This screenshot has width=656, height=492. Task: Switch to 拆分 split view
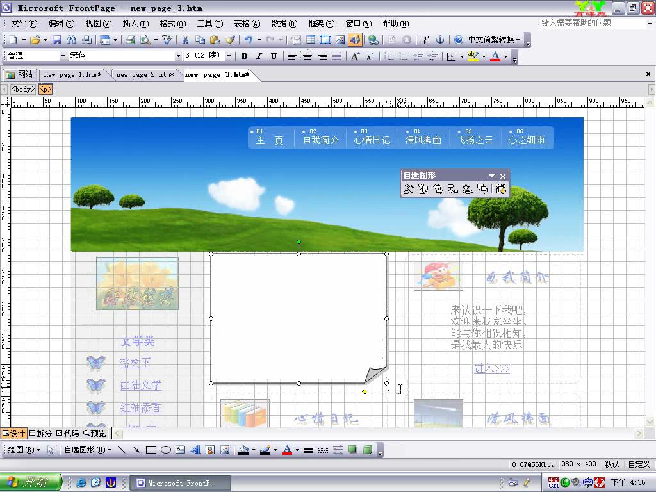40,434
